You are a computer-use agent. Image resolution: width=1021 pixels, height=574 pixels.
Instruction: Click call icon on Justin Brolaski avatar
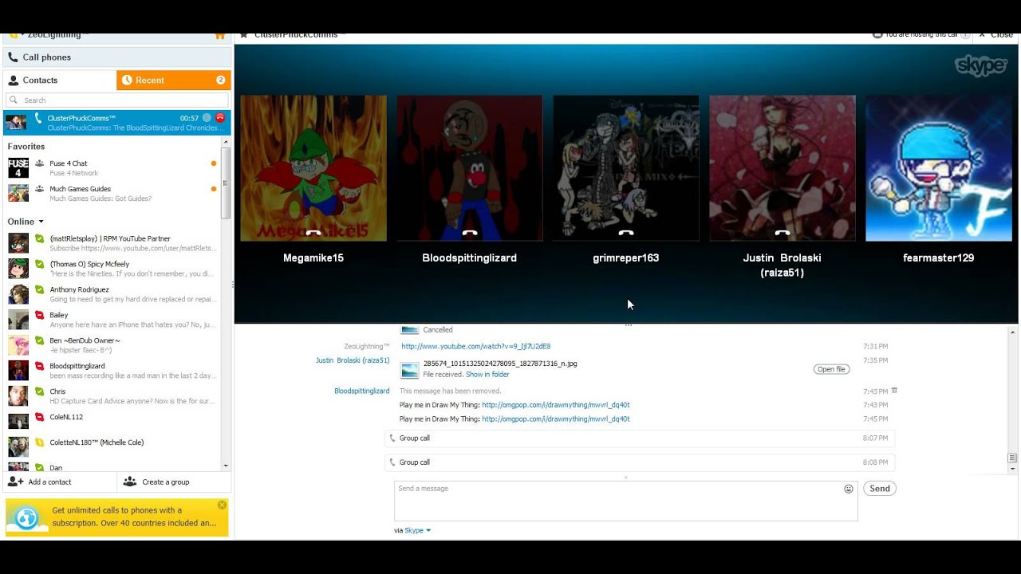[783, 233]
